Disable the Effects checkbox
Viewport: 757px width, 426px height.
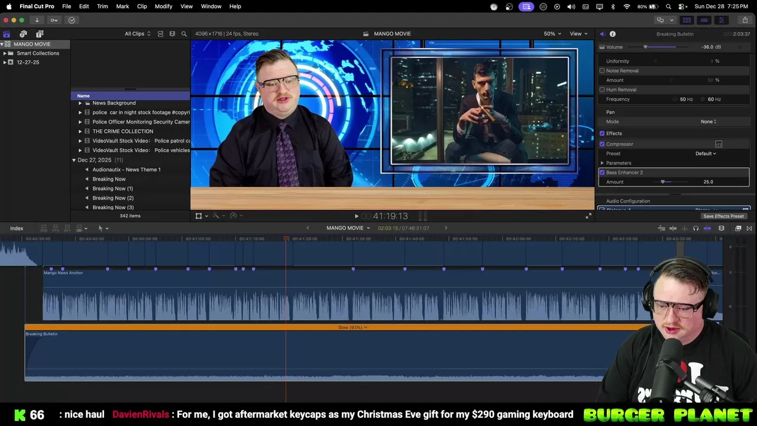[x=602, y=133]
